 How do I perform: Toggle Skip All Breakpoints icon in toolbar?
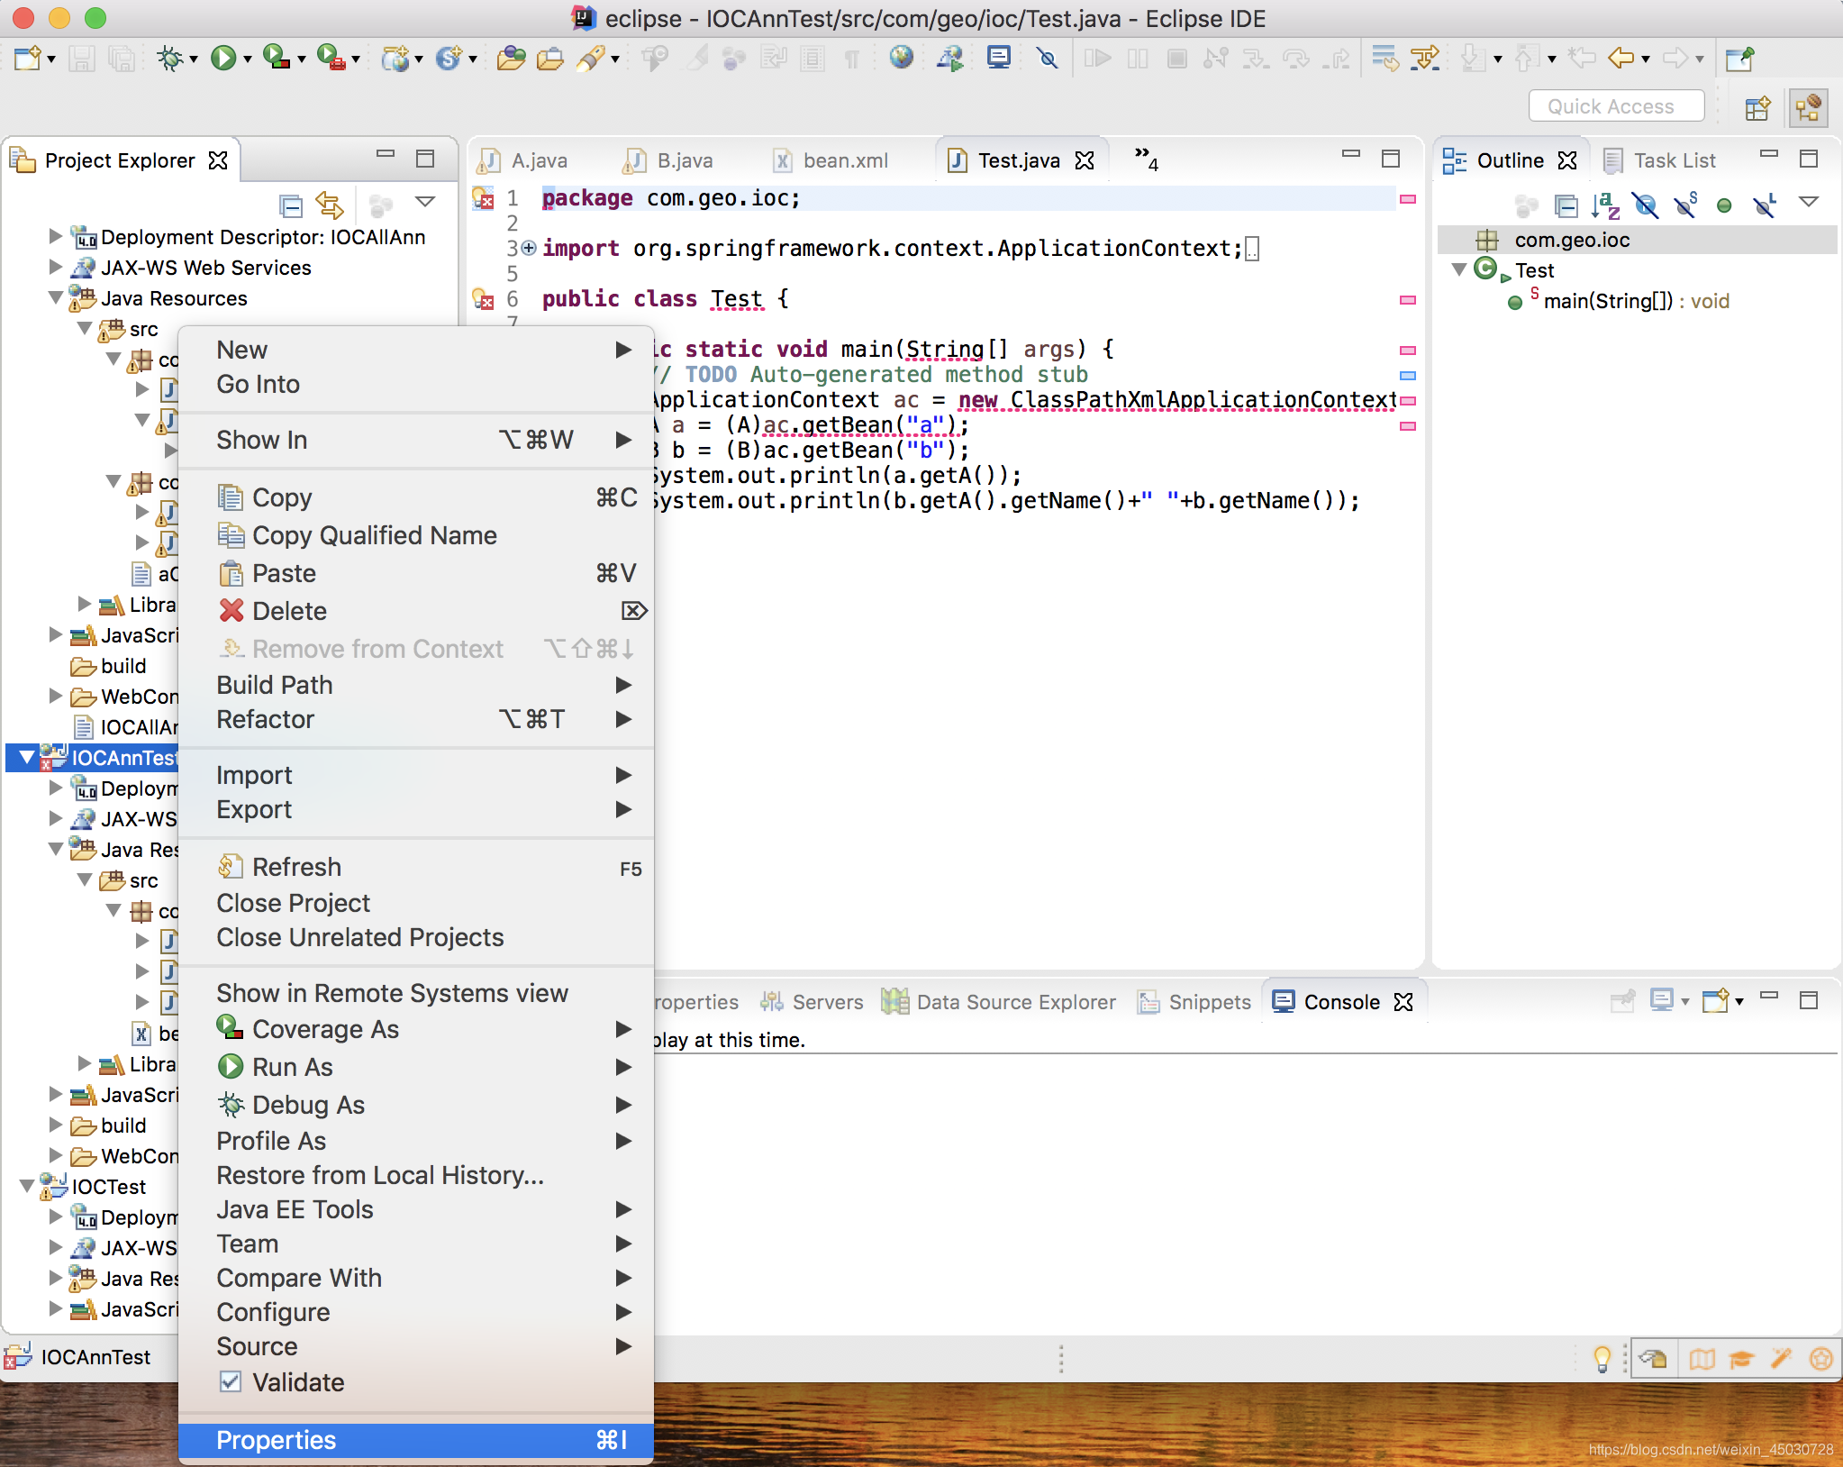point(1046,59)
